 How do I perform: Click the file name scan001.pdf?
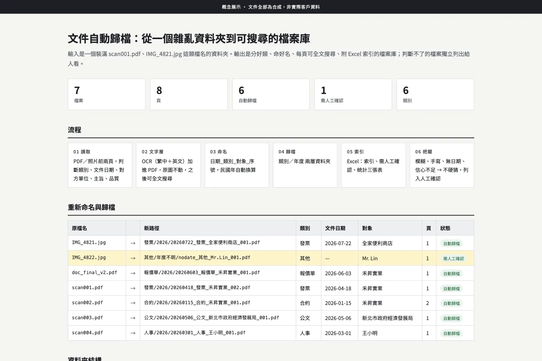tap(87, 288)
